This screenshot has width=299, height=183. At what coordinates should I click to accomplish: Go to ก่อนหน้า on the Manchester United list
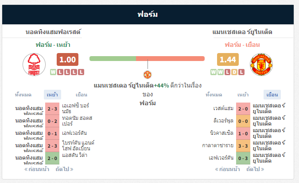point(227,169)
